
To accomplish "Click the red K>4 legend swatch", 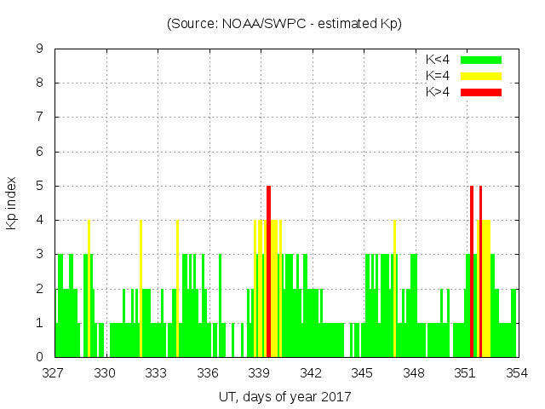I will [x=481, y=92].
